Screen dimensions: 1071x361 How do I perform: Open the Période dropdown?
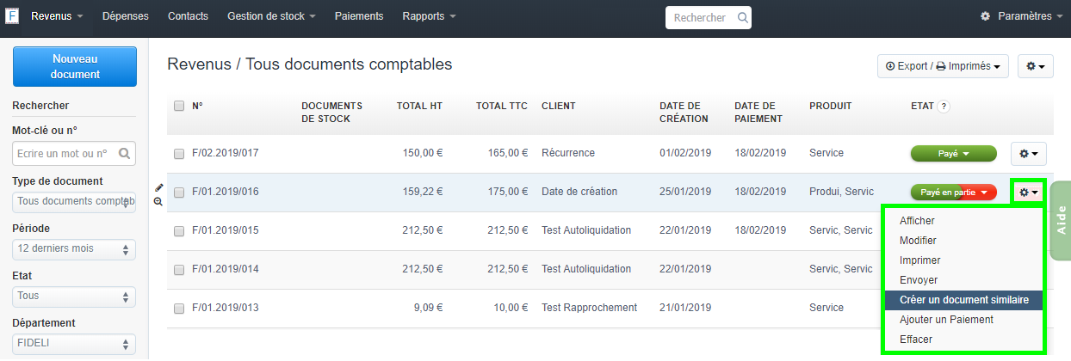(74, 249)
